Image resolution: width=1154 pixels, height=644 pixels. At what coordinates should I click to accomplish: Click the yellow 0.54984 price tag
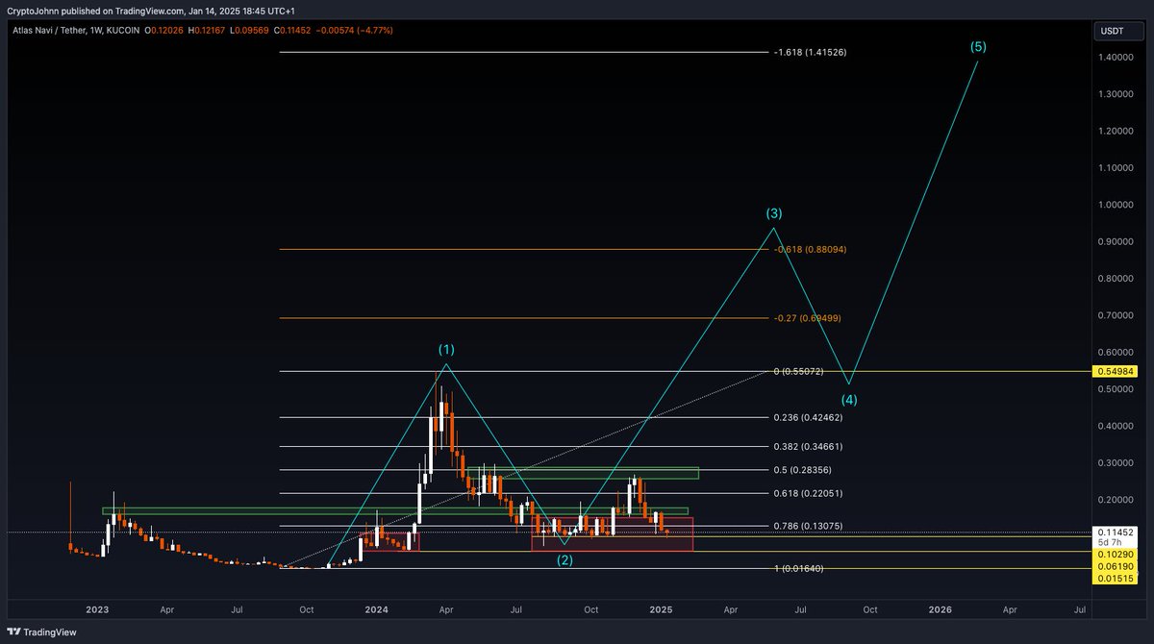click(1116, 371)
